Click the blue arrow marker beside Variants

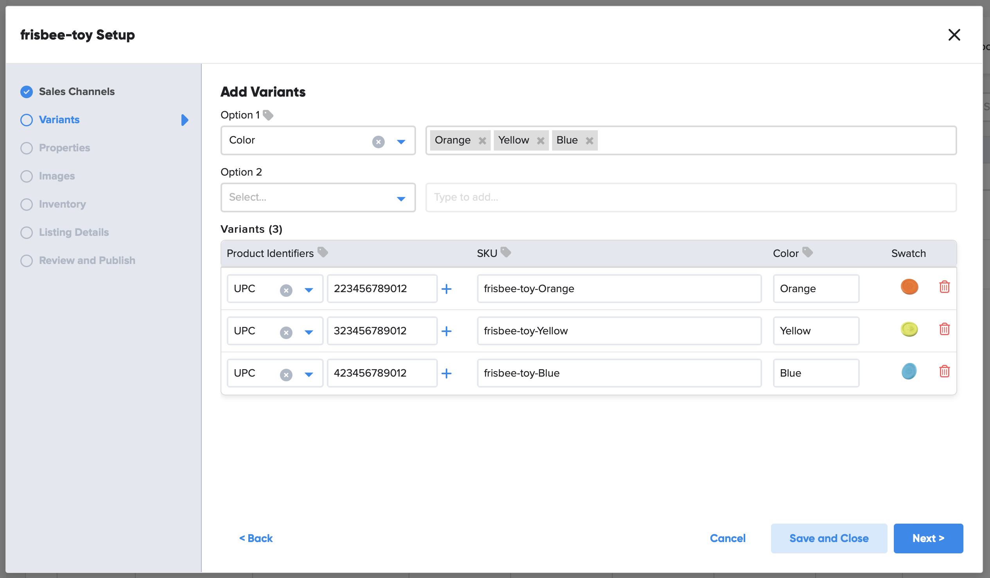(x=185, y=120)
